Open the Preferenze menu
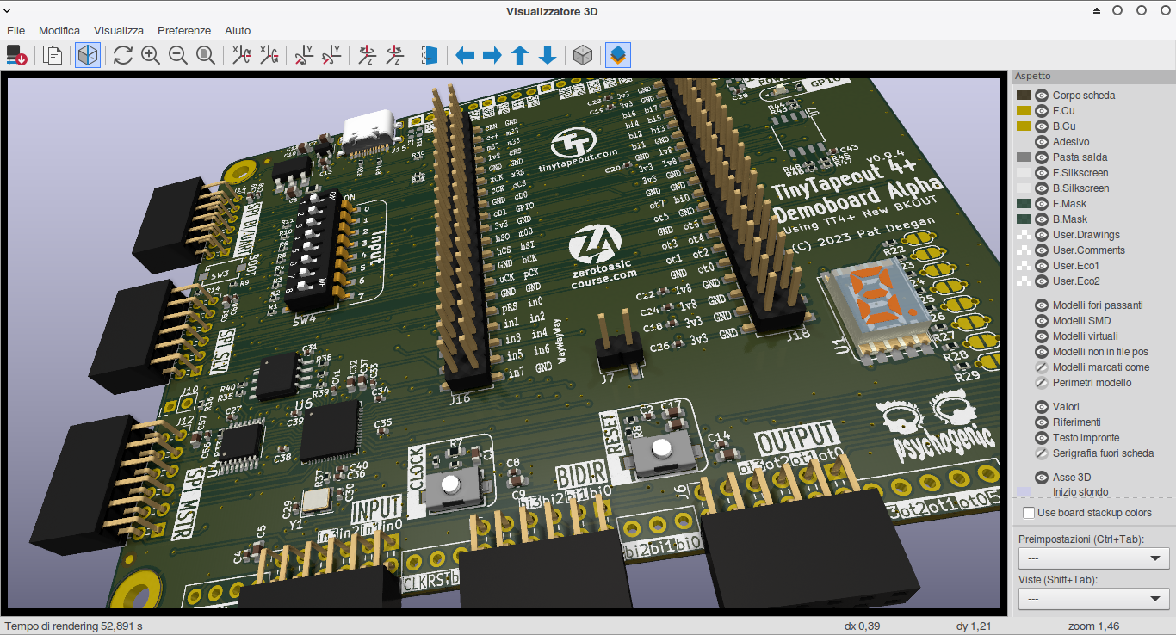 pyautogui.click(x=184, y=30)
